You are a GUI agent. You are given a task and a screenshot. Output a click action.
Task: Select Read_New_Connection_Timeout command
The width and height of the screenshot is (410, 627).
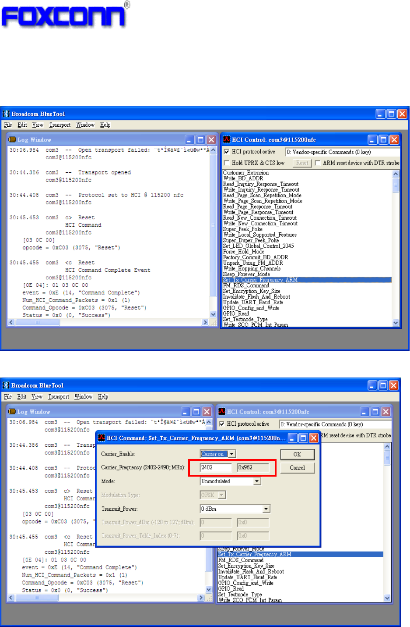(x=260, y=218)
